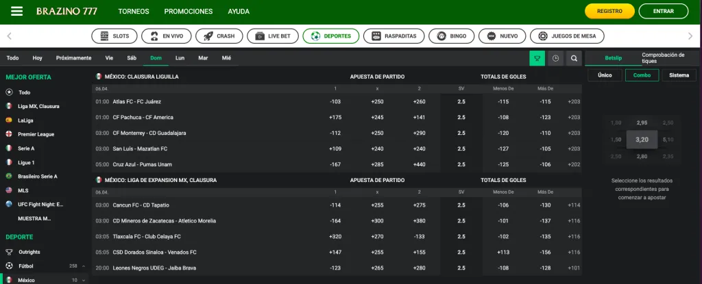
Task: Open the Bingo category
Action: point(452,36)
